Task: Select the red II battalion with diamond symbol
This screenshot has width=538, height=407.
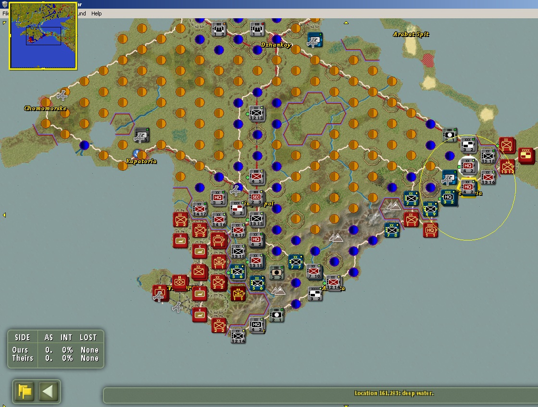Action: 180,282
